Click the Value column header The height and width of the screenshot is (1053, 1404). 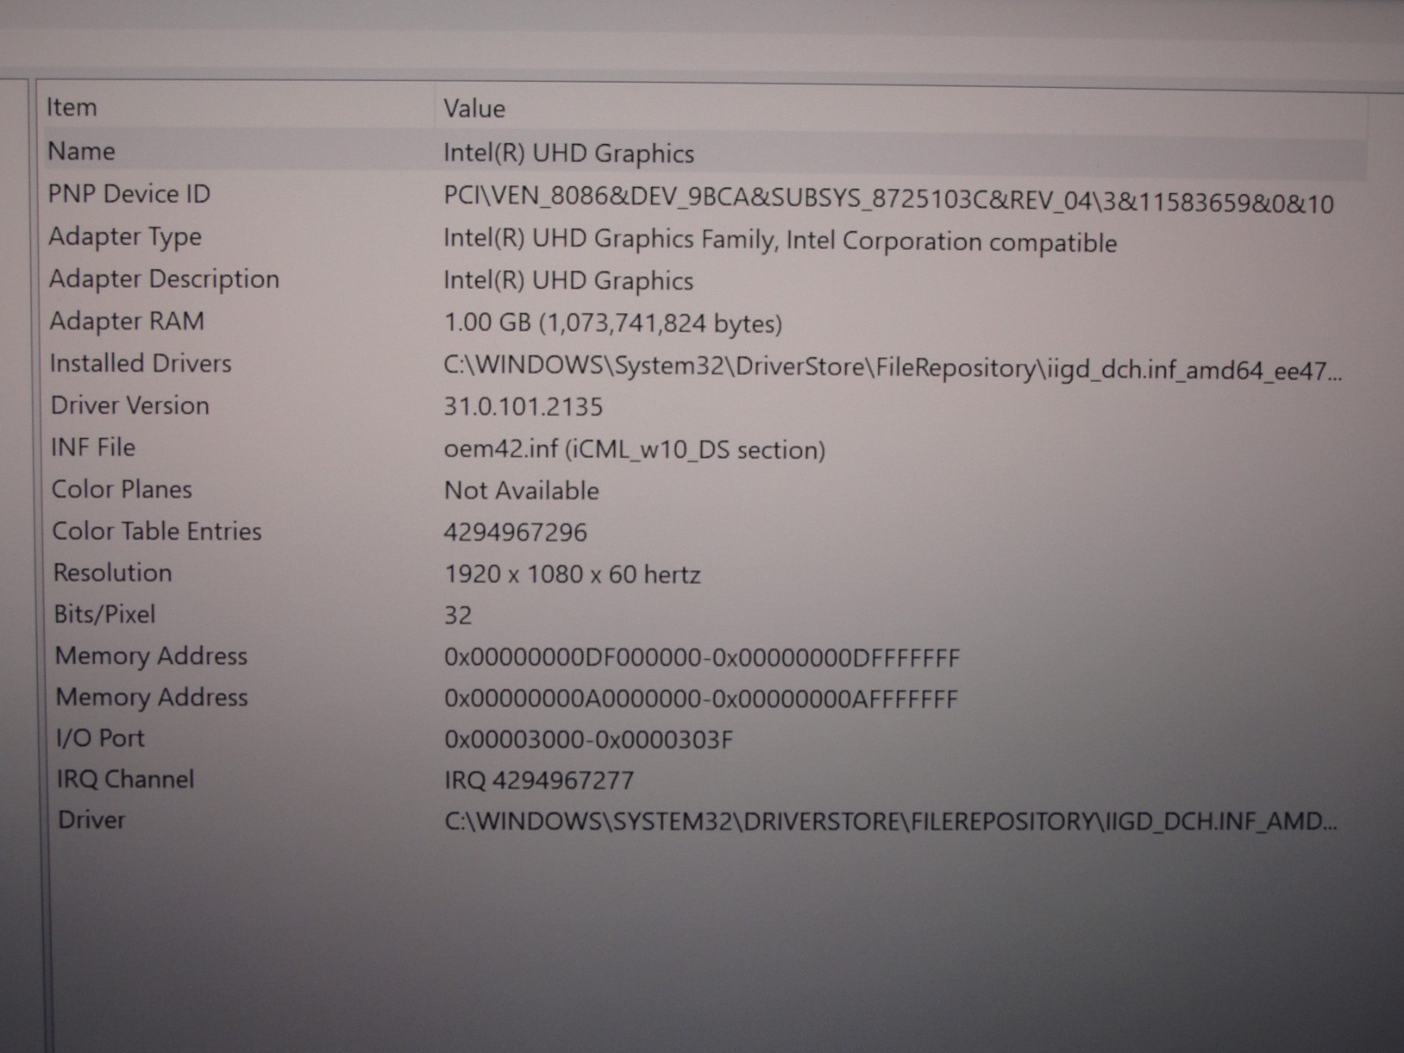click(x=474, y=109)
